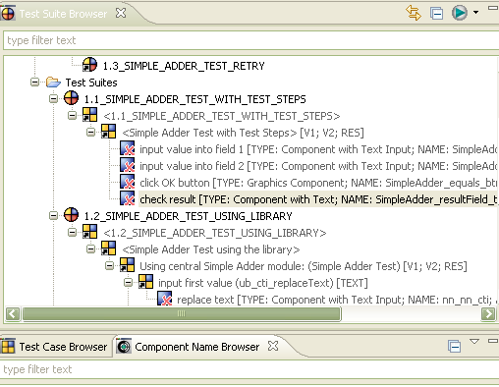
Task: Close the Test Suite Browser tab
Action: coord(121,13)
